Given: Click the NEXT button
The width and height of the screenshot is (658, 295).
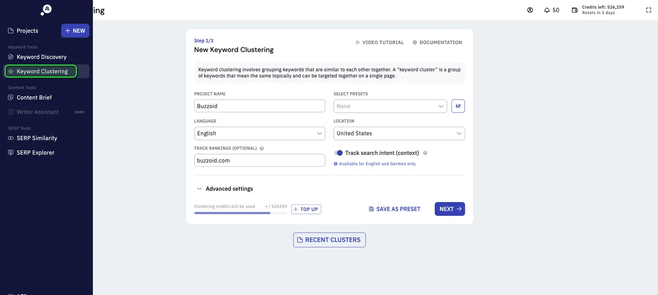Looking at the screenshot, I should tap(450, 209).
